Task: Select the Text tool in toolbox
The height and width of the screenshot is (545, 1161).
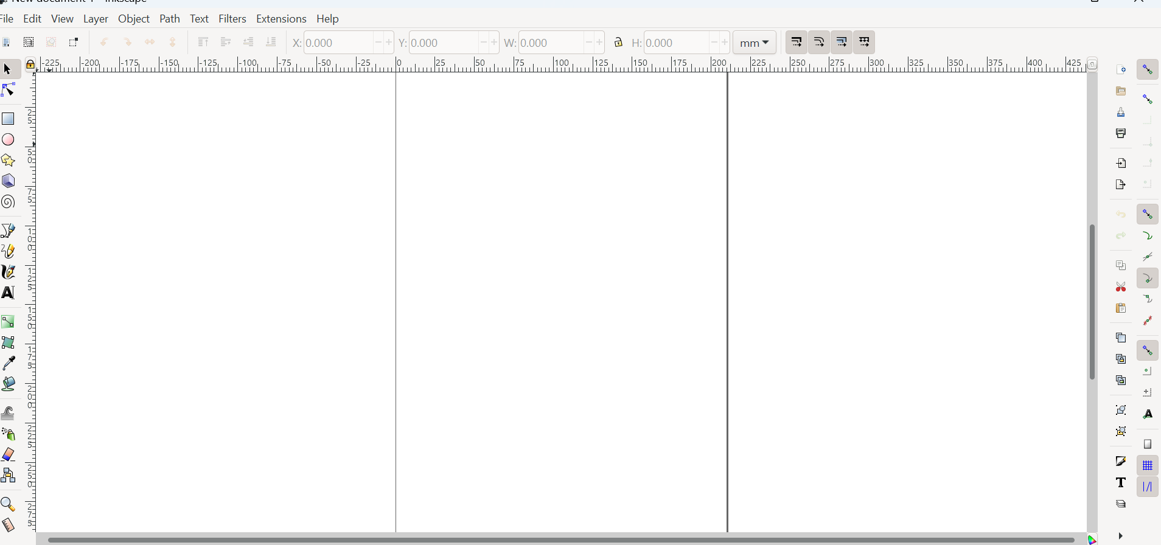Action: click(x=8, y=293)
